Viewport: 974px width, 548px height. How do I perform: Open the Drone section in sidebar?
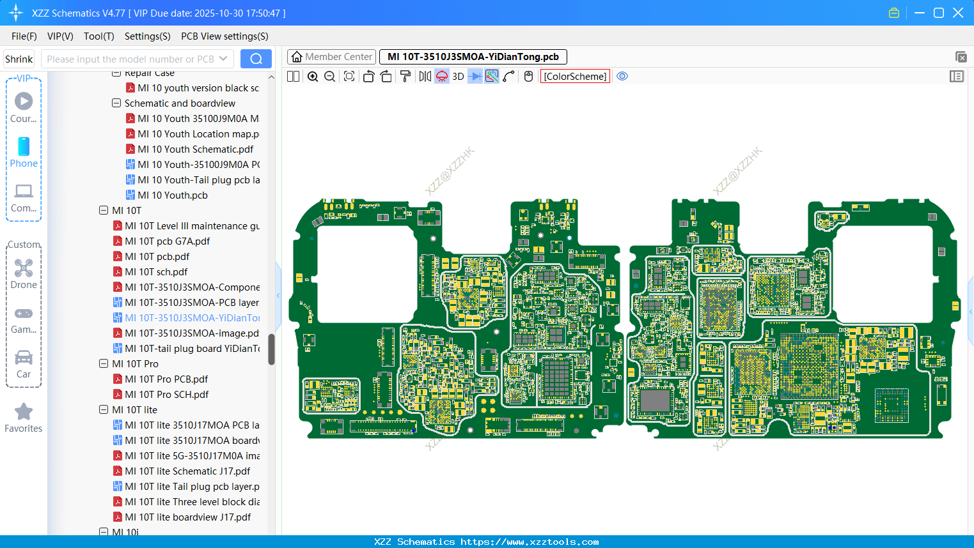24,273
